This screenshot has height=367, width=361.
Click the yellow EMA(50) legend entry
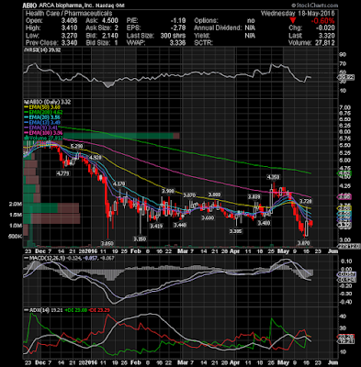[42, 107]
